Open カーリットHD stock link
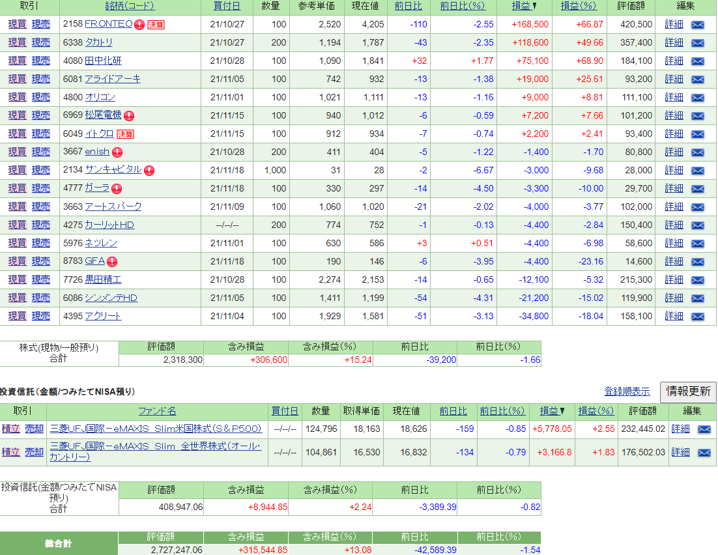 click(x=109, y=225)
